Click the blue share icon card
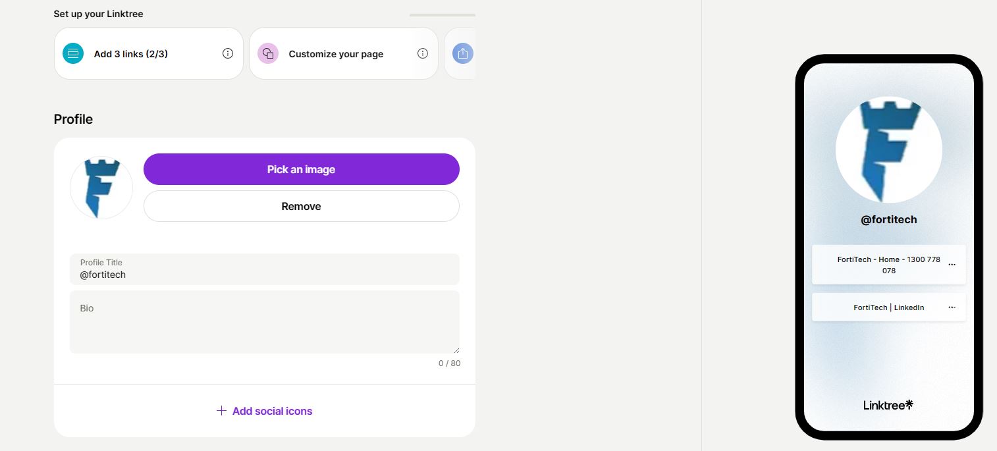 pos(463,53)
